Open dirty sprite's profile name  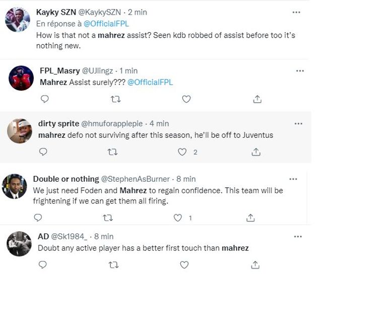pos(58,123)
